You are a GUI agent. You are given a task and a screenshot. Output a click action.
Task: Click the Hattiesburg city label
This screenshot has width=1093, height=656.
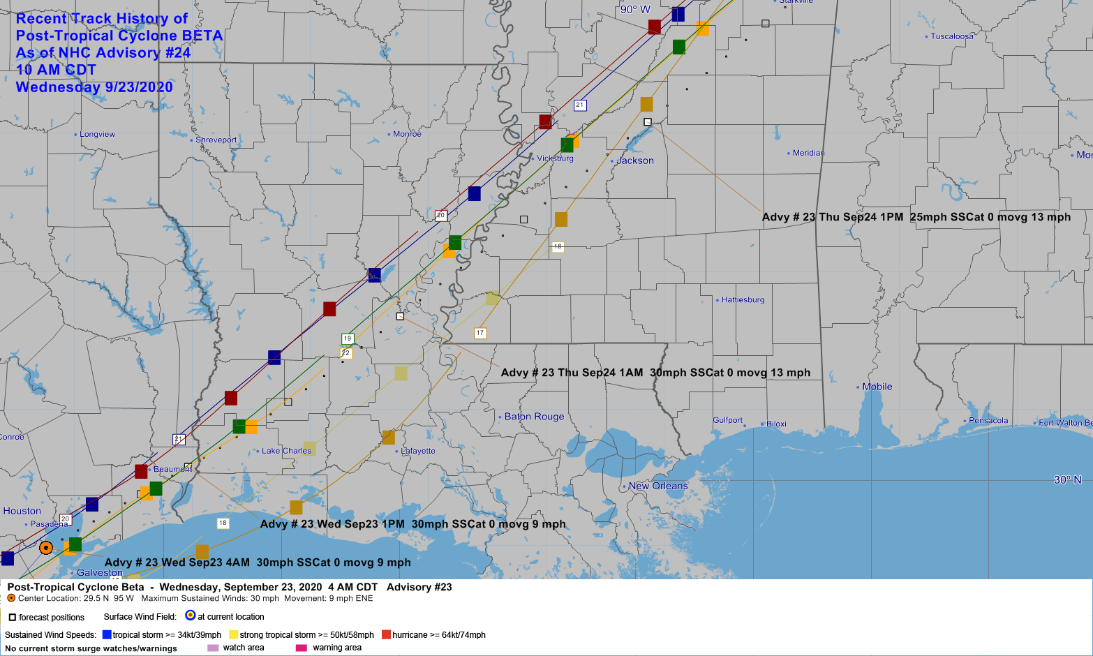tap(743, 299)
